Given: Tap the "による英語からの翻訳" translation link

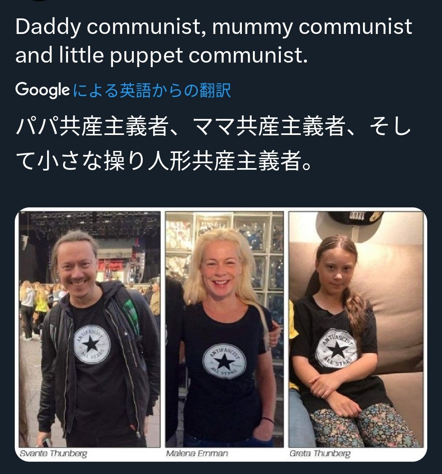Looking at the screenshot, I should pos(152,90).
